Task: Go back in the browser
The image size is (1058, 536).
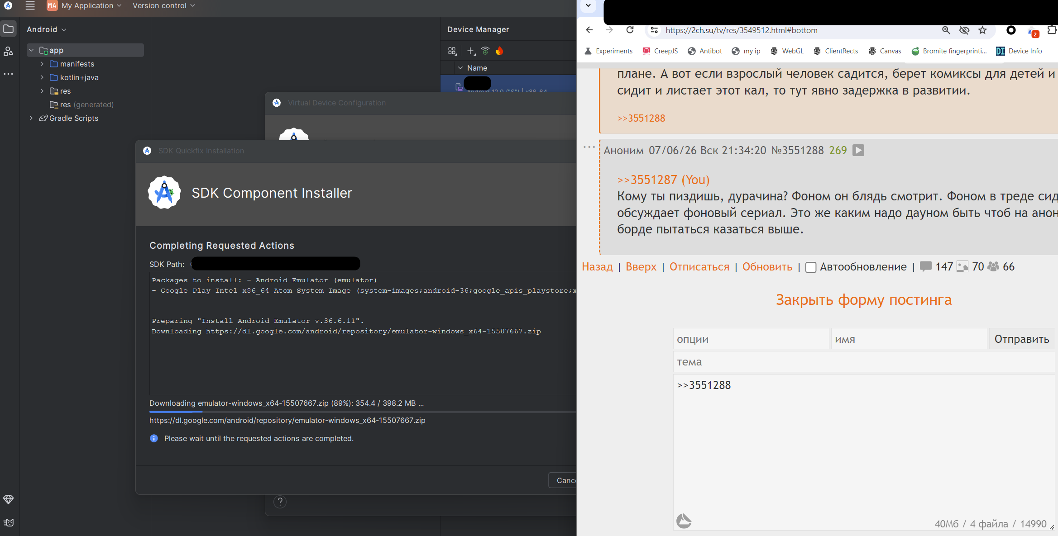Action: (589, 30)
